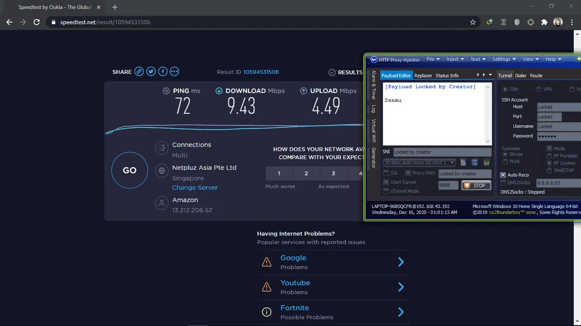The image size is (581, 326).
Task: Select the SSH radio button
Action: [x=505, y=90]
